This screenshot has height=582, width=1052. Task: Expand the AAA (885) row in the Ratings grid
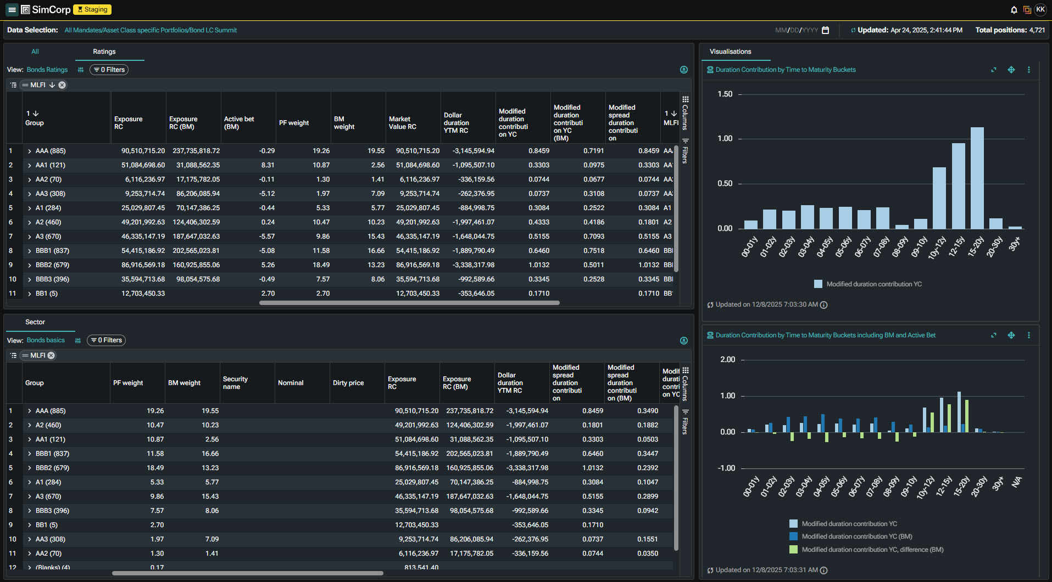point(30,151)
